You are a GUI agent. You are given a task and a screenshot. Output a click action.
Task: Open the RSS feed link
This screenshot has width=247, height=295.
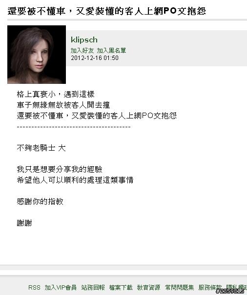coord(34,288)
